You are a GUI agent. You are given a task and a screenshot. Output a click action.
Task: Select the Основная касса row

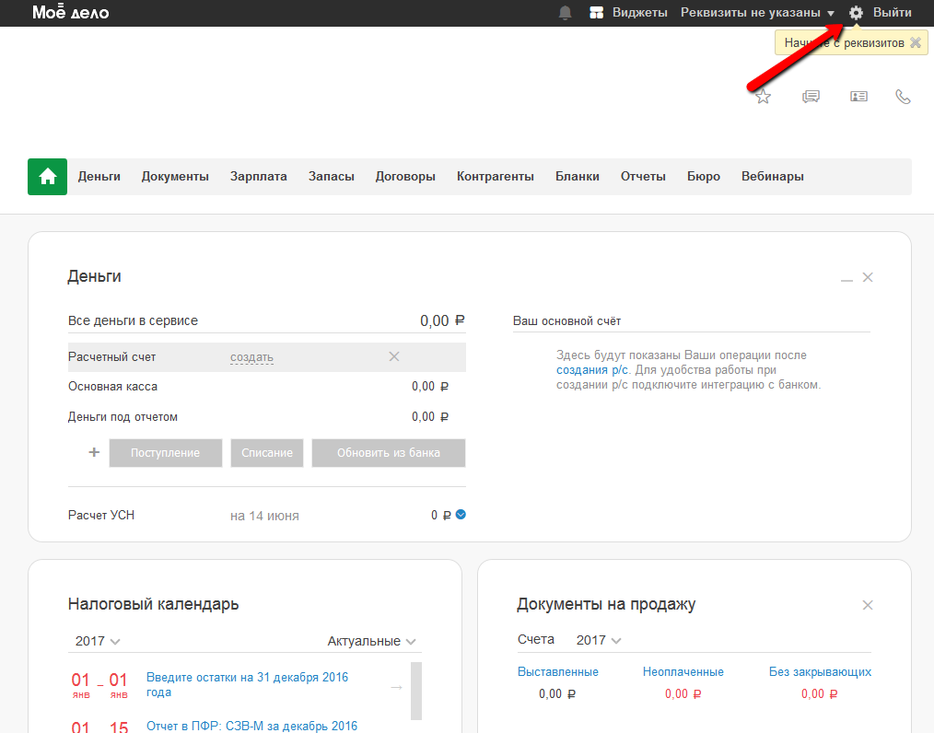[267, 387]
